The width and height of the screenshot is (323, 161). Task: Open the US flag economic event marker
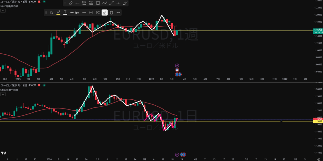(177, 70)
